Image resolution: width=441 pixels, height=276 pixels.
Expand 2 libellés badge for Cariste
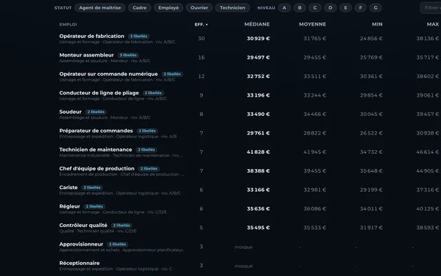92,188
